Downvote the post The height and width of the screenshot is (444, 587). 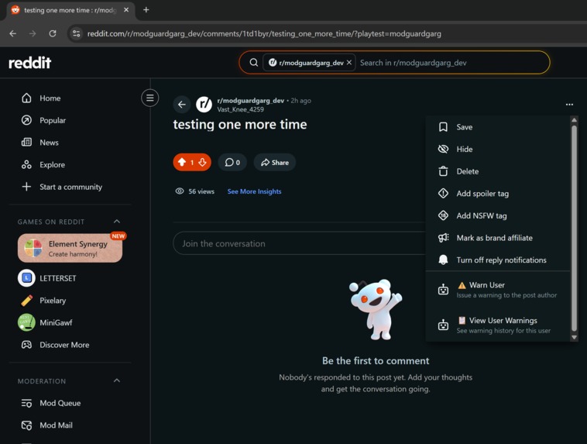(203, 162)
